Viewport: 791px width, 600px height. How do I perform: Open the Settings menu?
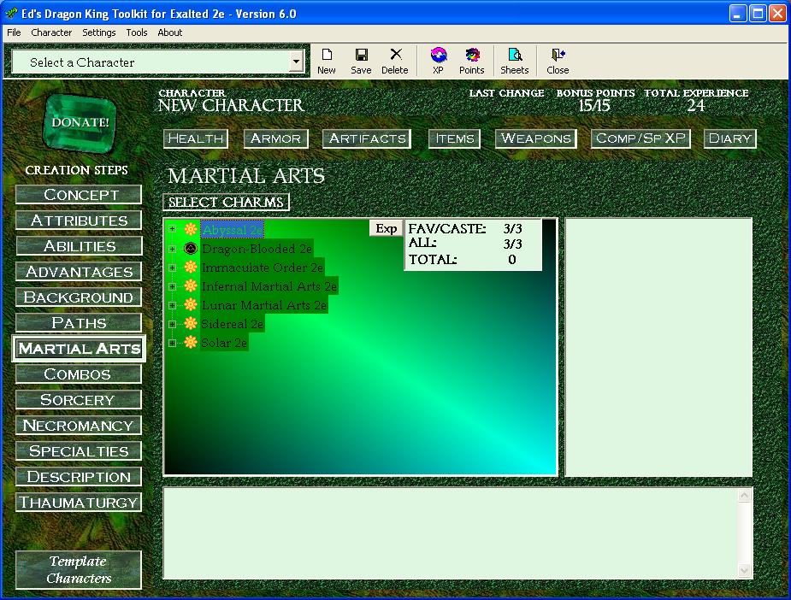(99, 32)
